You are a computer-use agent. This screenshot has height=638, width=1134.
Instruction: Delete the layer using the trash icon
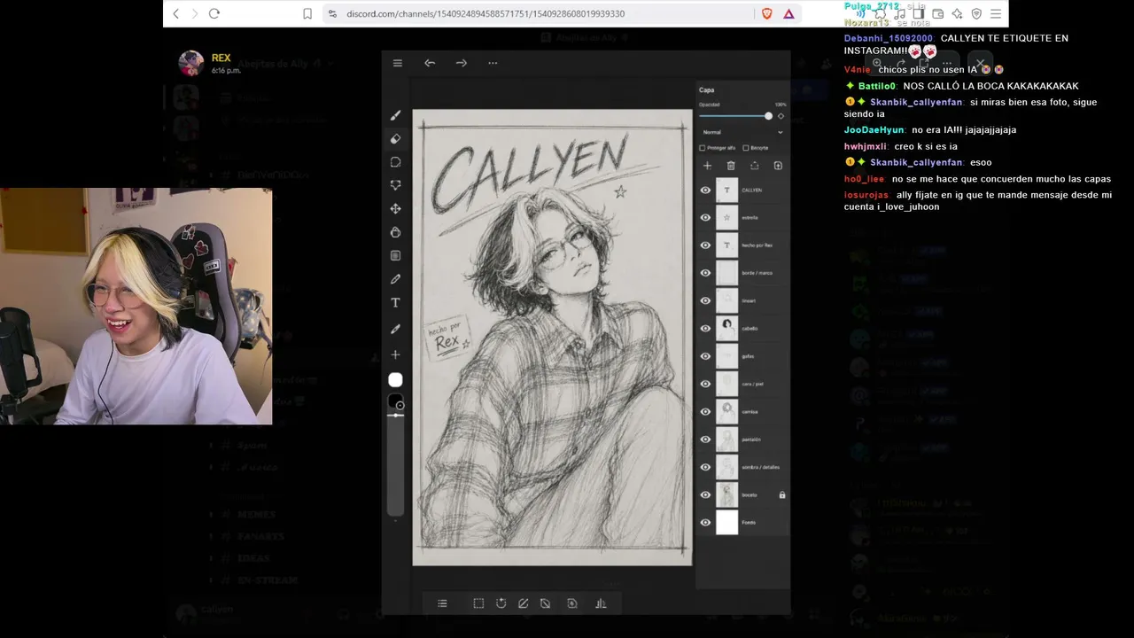731,166
